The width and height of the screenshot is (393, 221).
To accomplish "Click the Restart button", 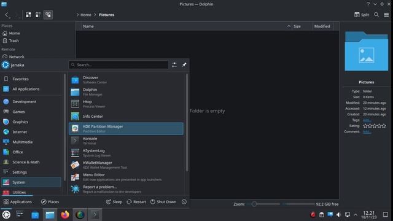I will coord(136,202).
